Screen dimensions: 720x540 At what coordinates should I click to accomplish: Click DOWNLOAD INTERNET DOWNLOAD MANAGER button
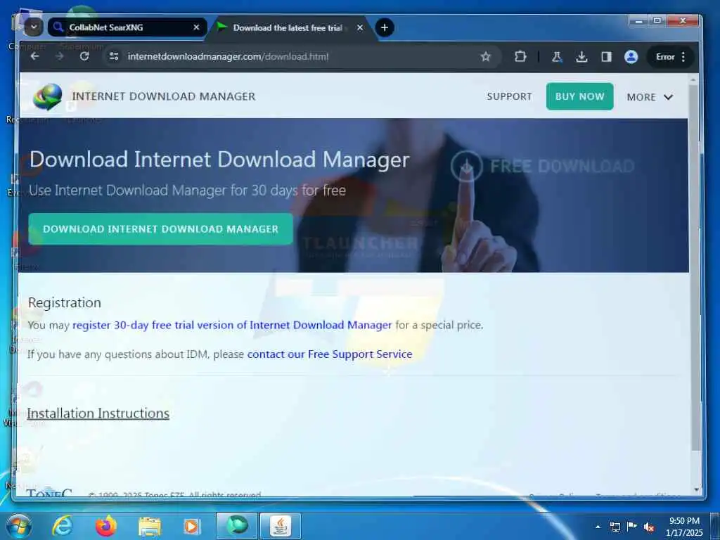(161, 229)
